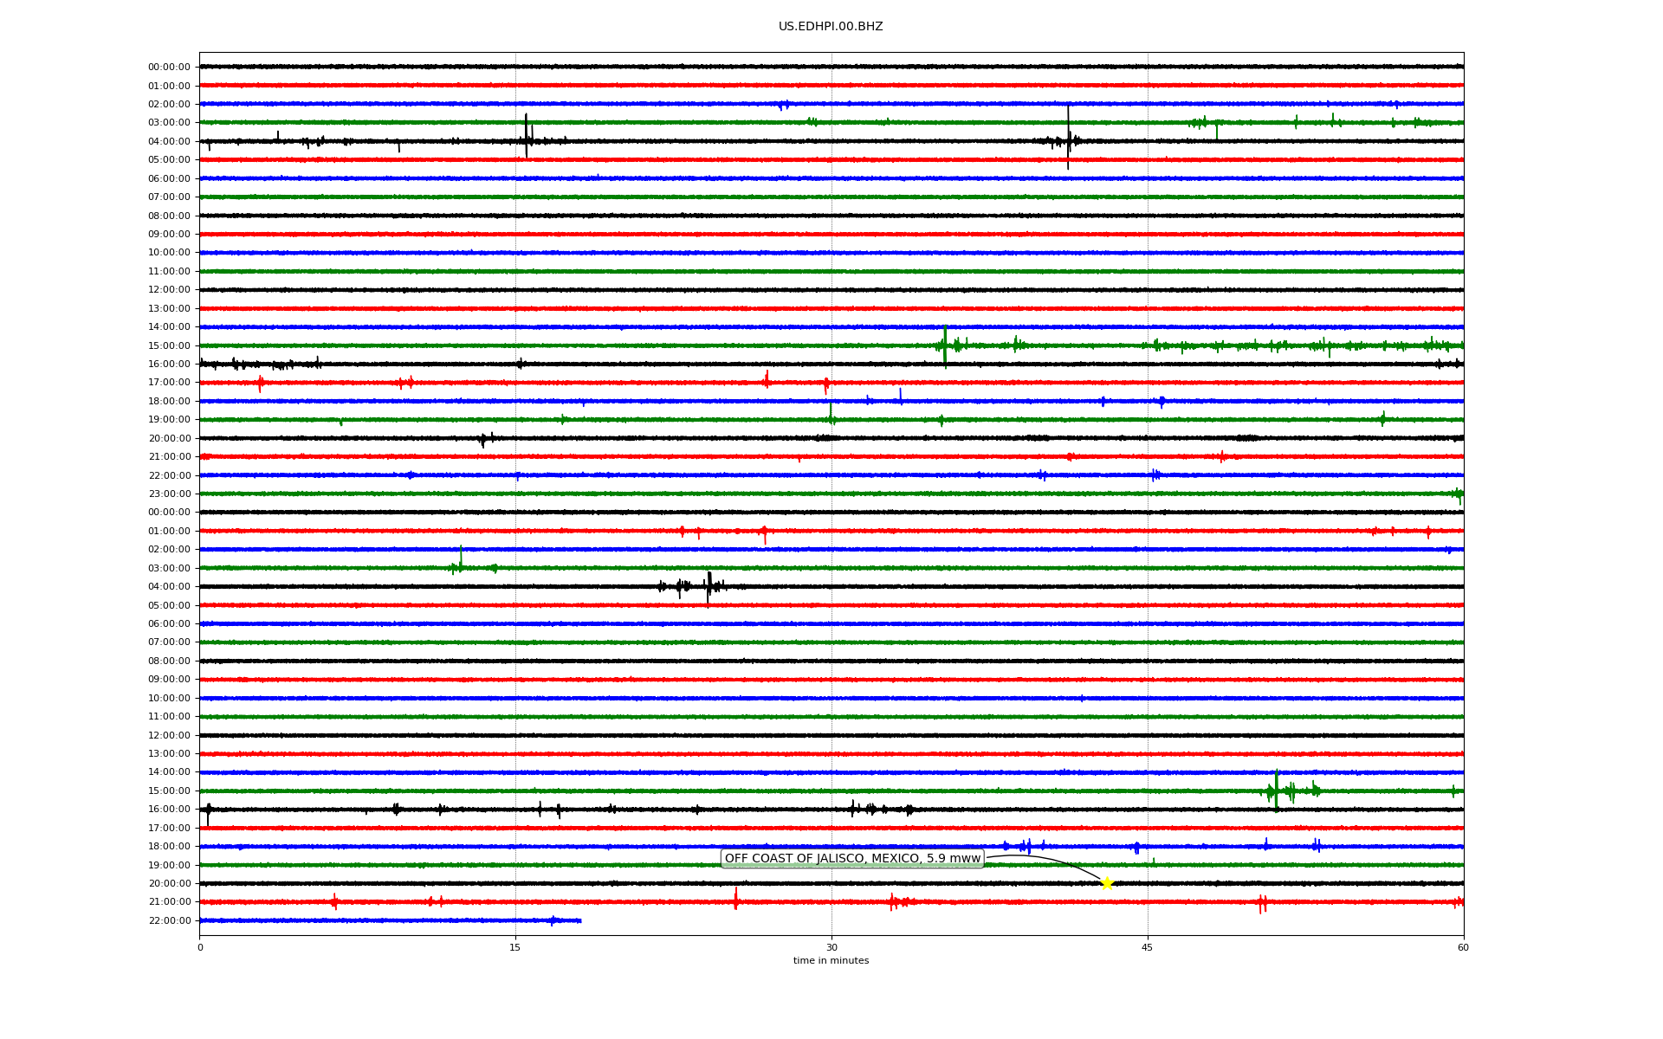The image size is (1663, 1039).
Task: Click the 'time in minutes' axis label
Action: click(x=831, y=961)
